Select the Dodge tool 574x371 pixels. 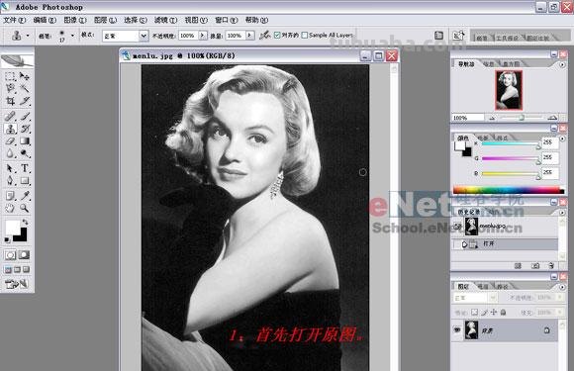click(25, 153)
